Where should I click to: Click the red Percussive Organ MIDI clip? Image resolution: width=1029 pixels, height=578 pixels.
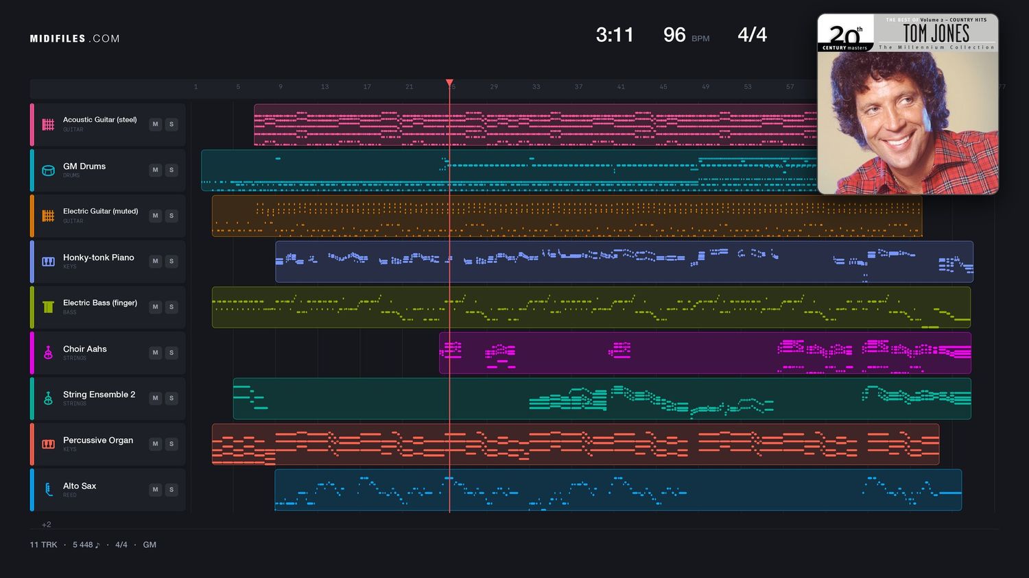coord(576,444)
